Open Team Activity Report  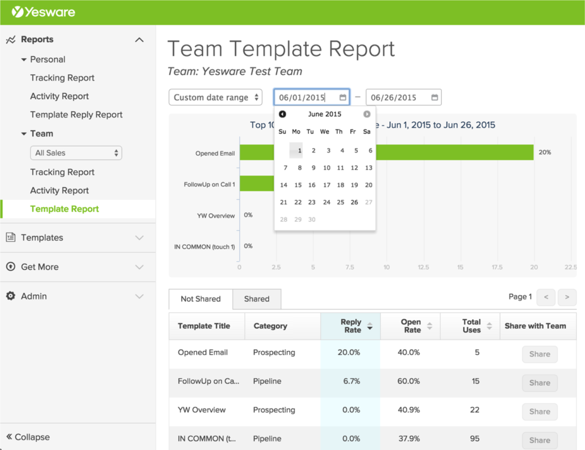point(59,190)
